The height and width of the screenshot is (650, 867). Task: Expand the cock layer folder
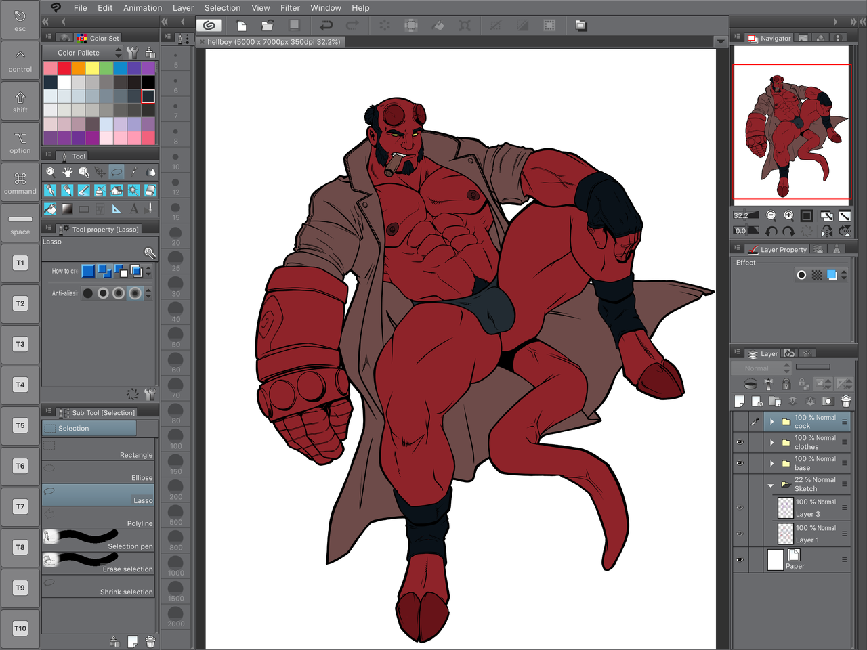pos(771,421)
